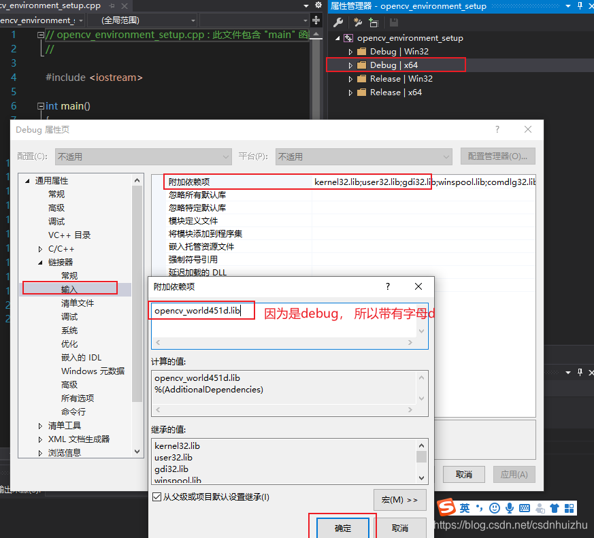Switch Sogou input language via 英 icon
Image resolution: width=594 pixels, height=538 pixels.
(x=465, y=508)
